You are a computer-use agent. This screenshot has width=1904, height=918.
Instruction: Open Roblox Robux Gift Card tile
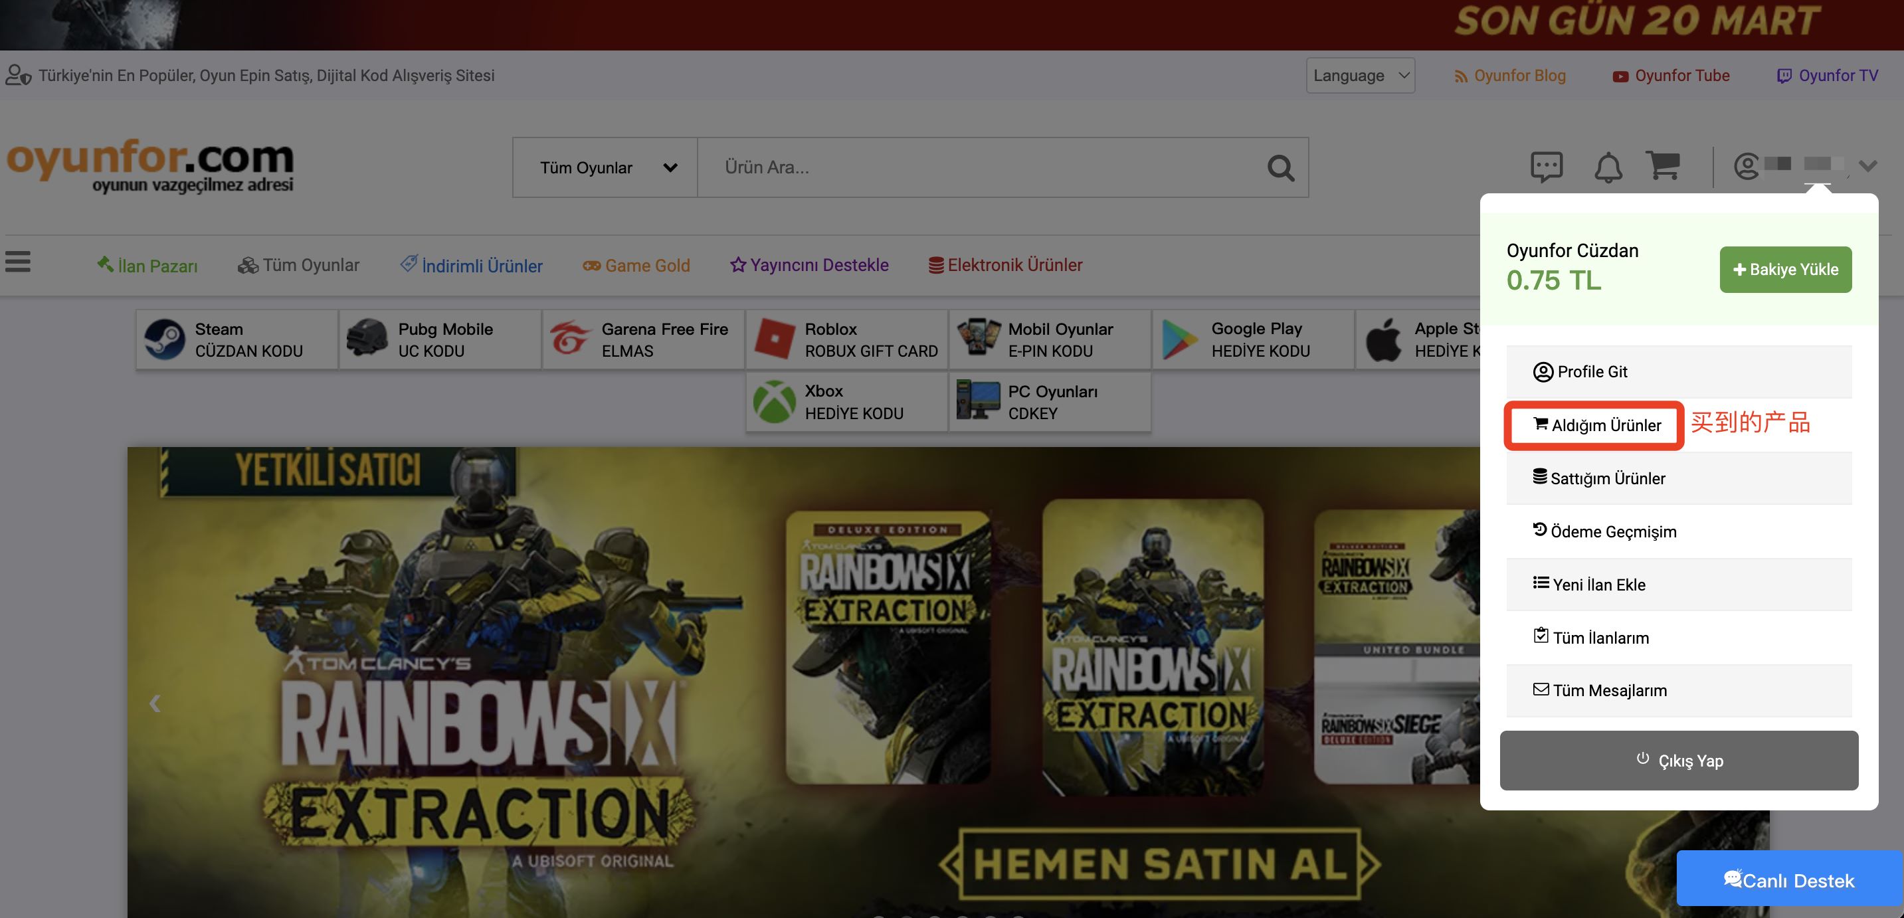[x=846, y=339]
